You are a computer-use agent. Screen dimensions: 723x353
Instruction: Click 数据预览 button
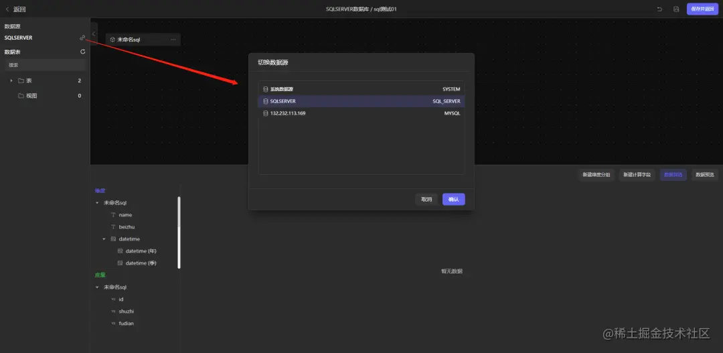coord(704,175)
